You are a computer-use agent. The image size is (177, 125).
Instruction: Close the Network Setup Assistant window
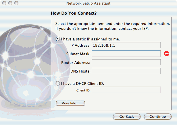coord(4,3)
